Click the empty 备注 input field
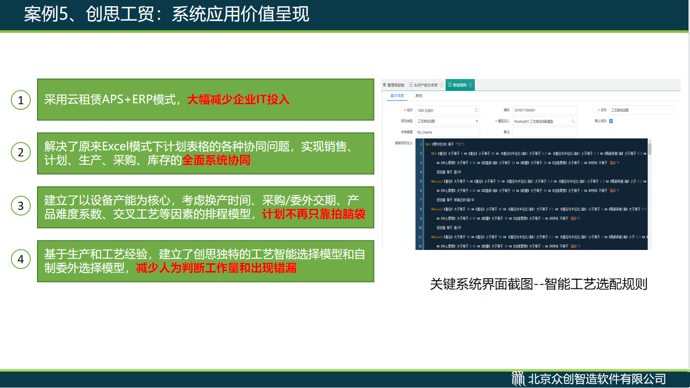690x388 pixels. [x=544, y=132]
